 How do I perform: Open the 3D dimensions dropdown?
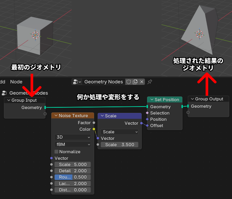(72, 137)
